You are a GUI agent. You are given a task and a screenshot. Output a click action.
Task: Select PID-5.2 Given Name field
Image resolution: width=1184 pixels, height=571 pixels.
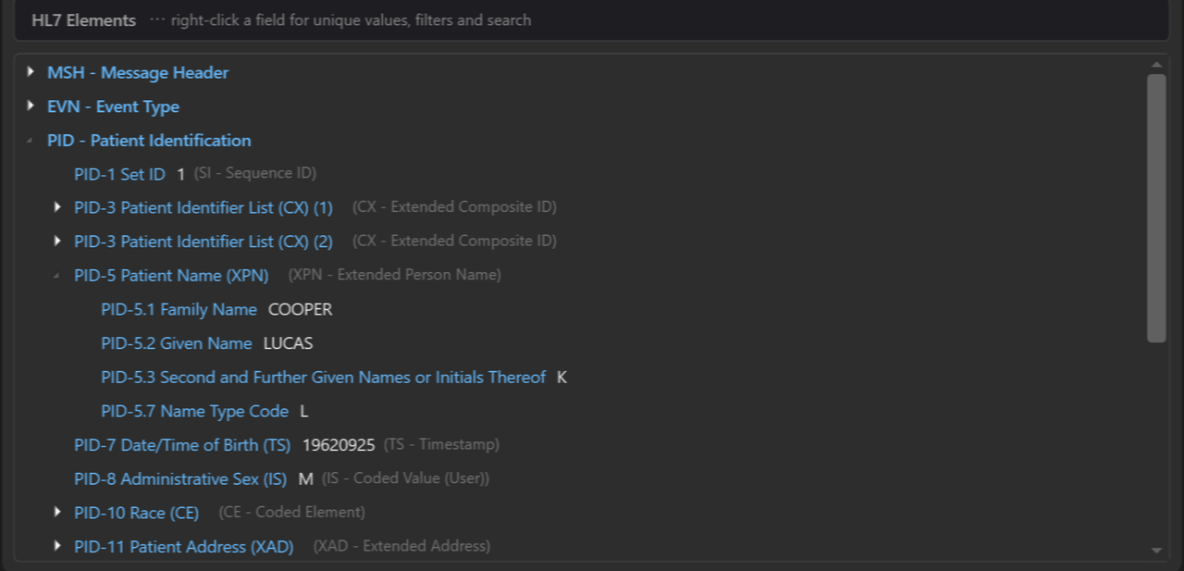[176, 343]
